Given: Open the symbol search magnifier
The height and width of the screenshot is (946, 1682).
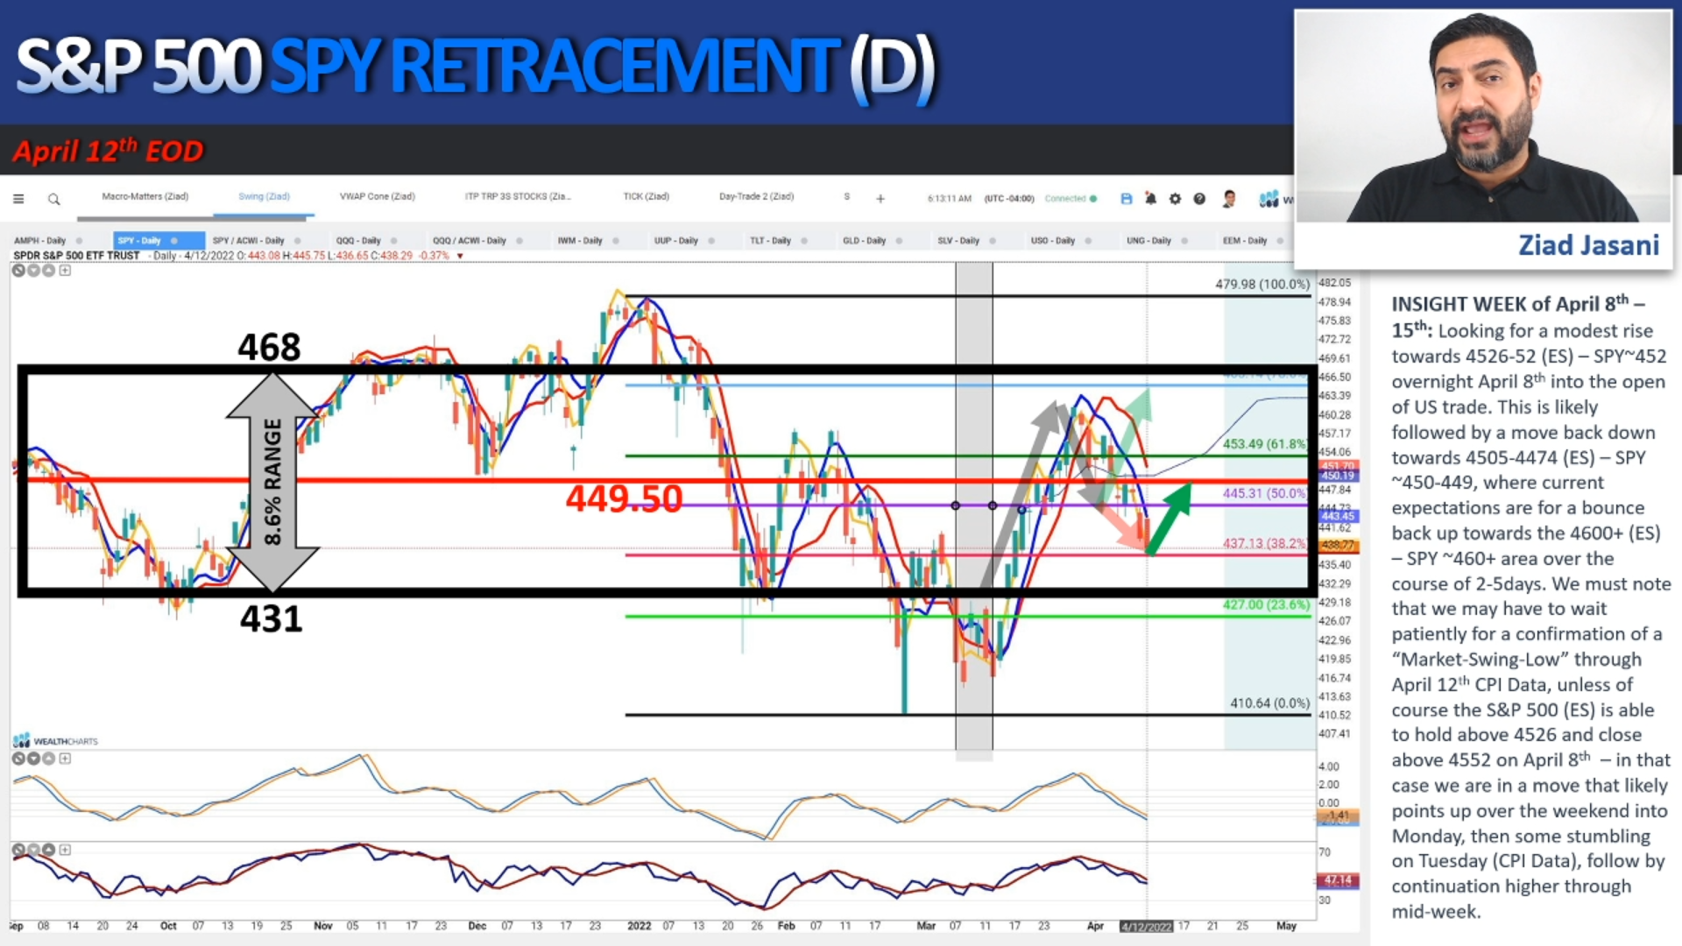Looking at the screenshot, I should click(x=53, y=199).
